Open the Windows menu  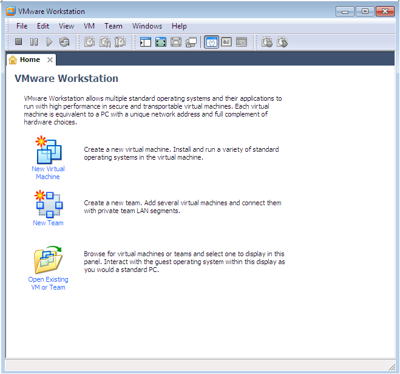[x=147, y=26]
